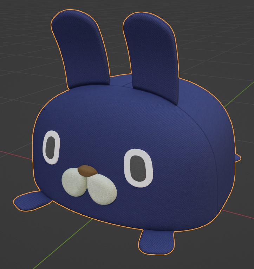Click the left cream muzzle puff
The width and height of the screenshot is (254, 269).
pyautogui.click(x=74, y=182)
